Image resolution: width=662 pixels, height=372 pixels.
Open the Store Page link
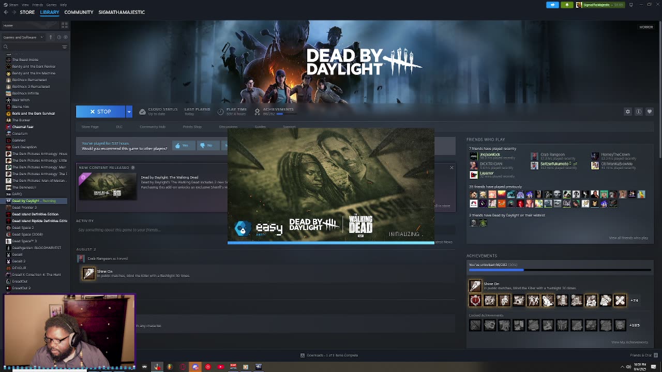click(x=90, y=127)
